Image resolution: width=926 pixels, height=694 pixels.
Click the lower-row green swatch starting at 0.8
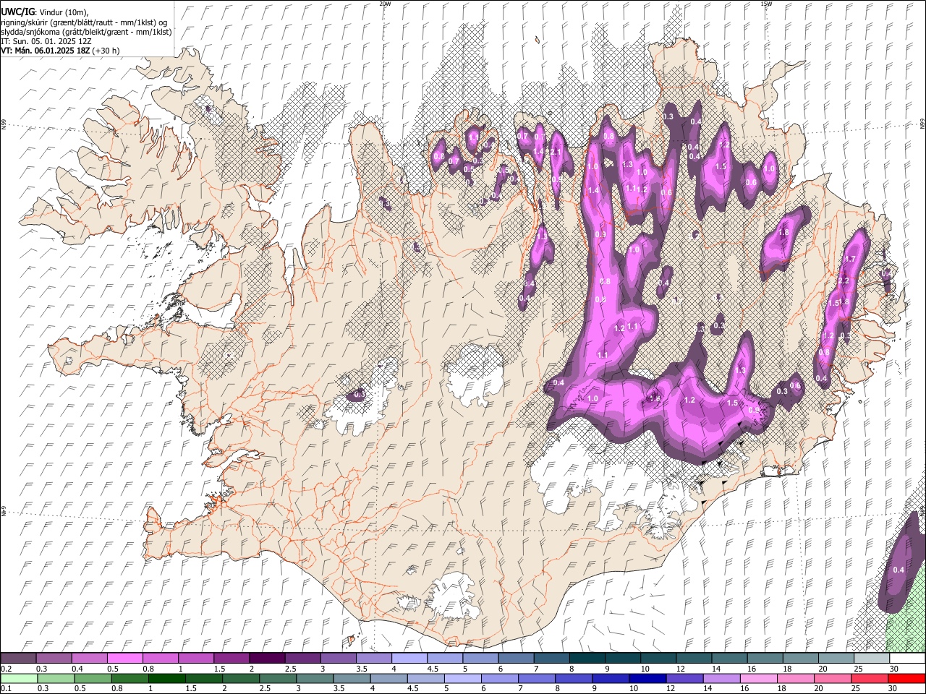129,678
